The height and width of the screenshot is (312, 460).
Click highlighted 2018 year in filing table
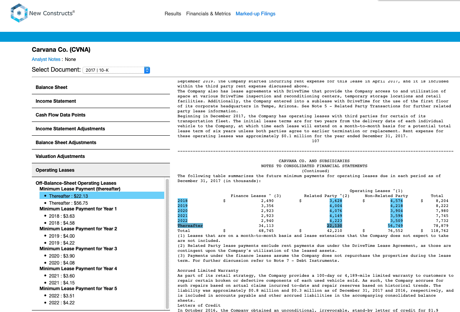coord(183,201)
